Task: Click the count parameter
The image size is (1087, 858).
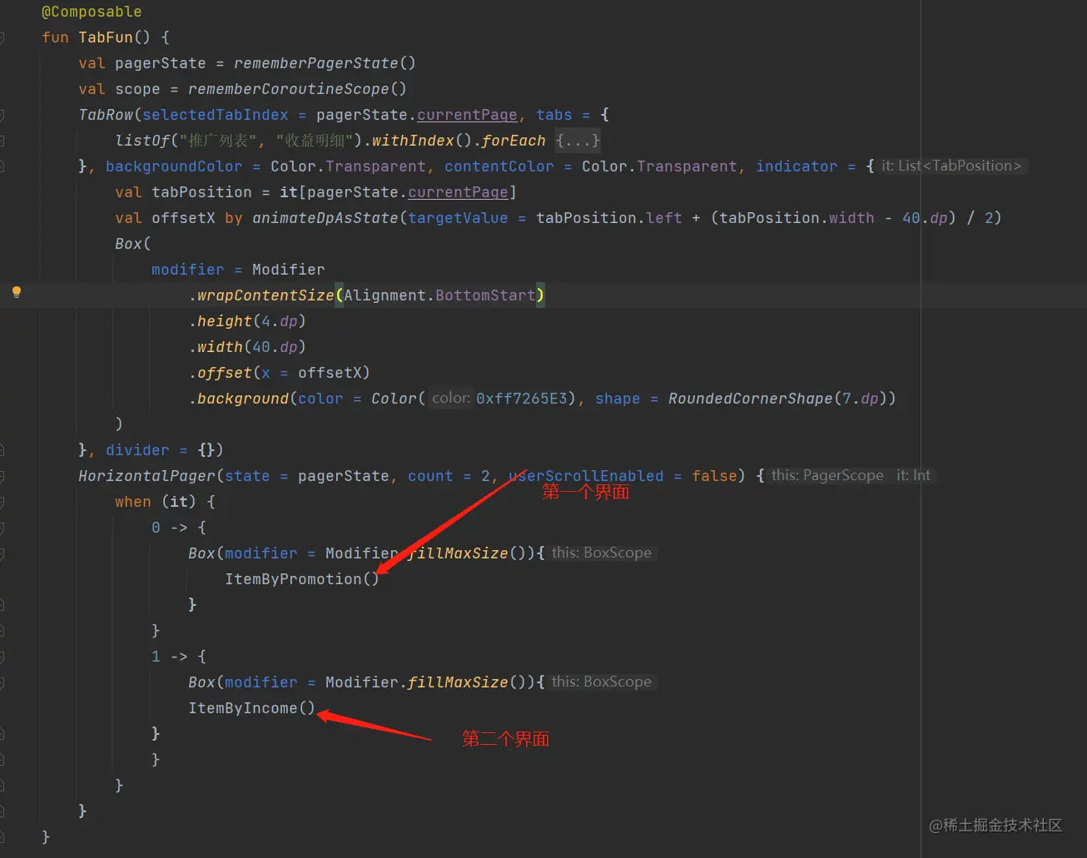Action: click(x=430, y=476)
